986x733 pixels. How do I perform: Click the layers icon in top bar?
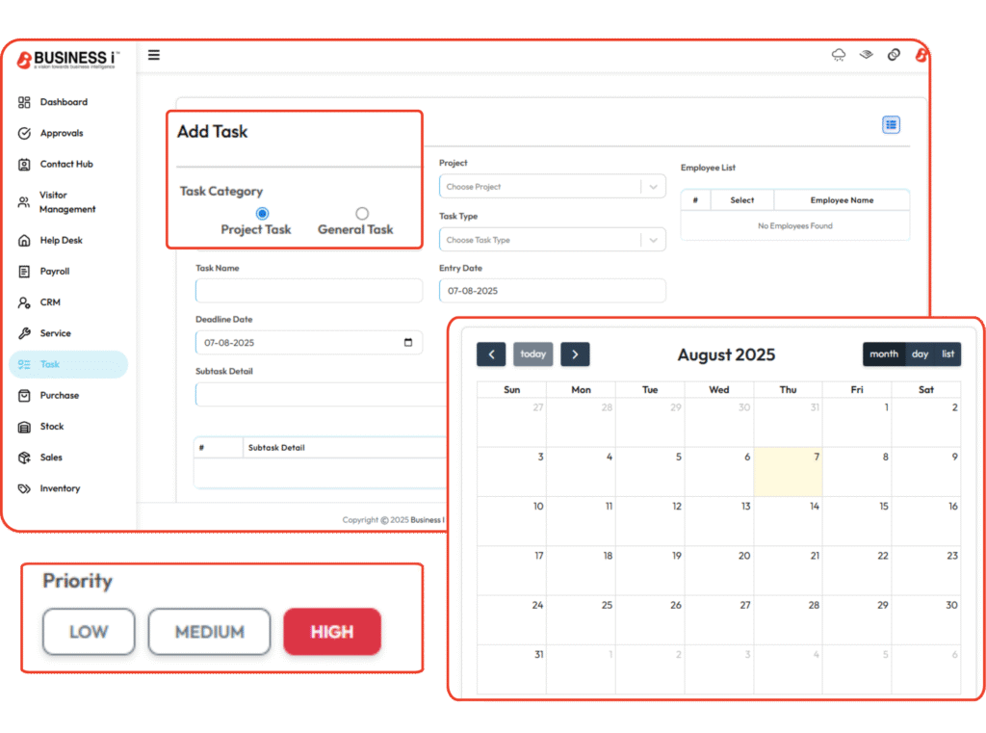[x=866, y=56]
